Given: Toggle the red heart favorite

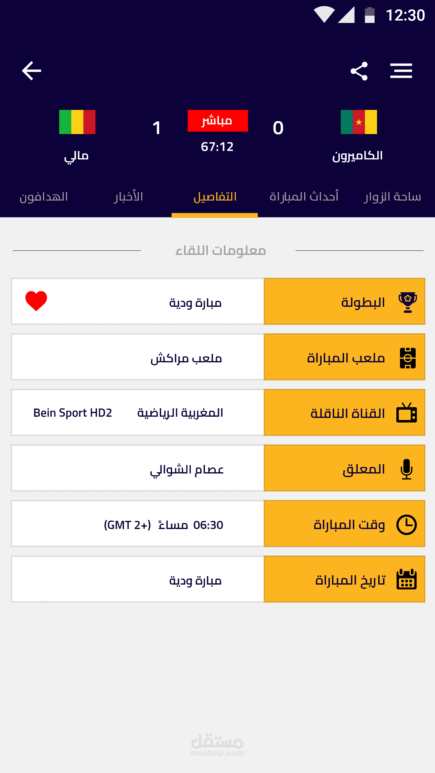Looking at the screenshot, I should (x=36, y=301).
